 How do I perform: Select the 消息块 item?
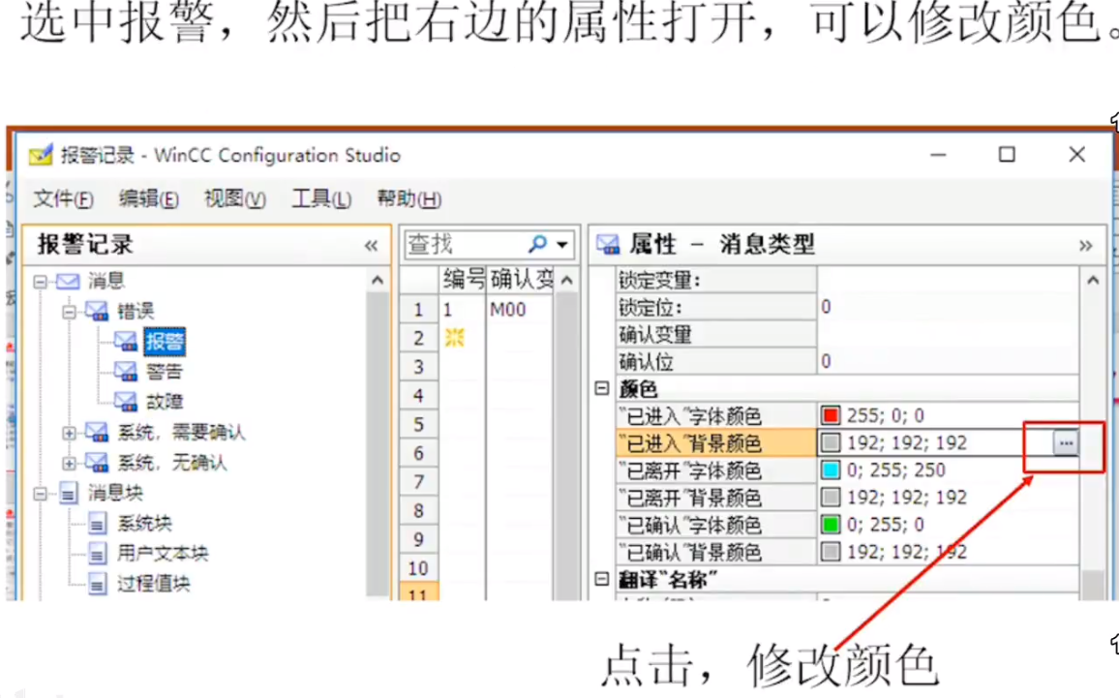[x=115, y=493]
